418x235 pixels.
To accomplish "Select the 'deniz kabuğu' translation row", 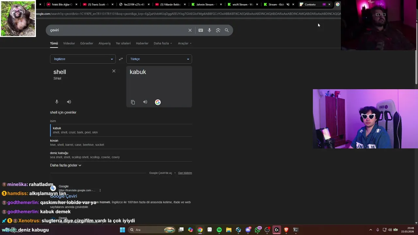I will [121, 155].
